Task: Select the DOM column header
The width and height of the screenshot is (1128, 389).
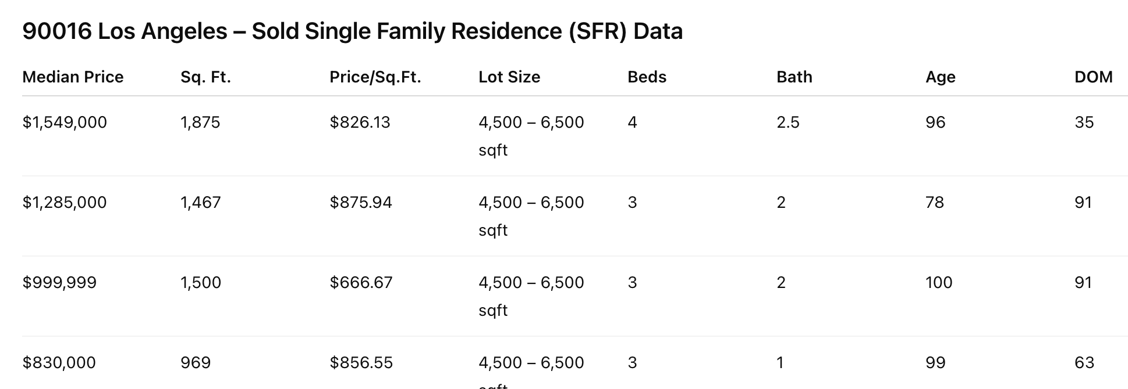Action: pos(1094,77)
